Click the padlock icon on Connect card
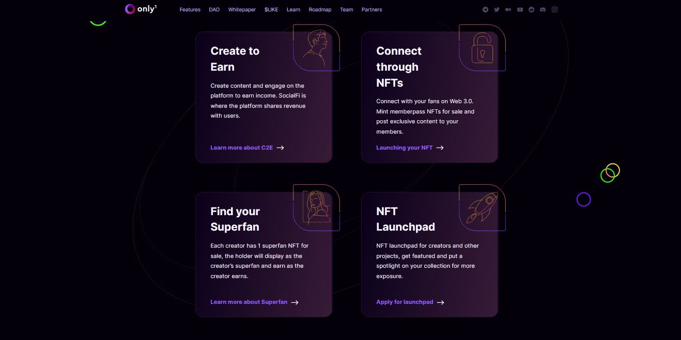 482,48
